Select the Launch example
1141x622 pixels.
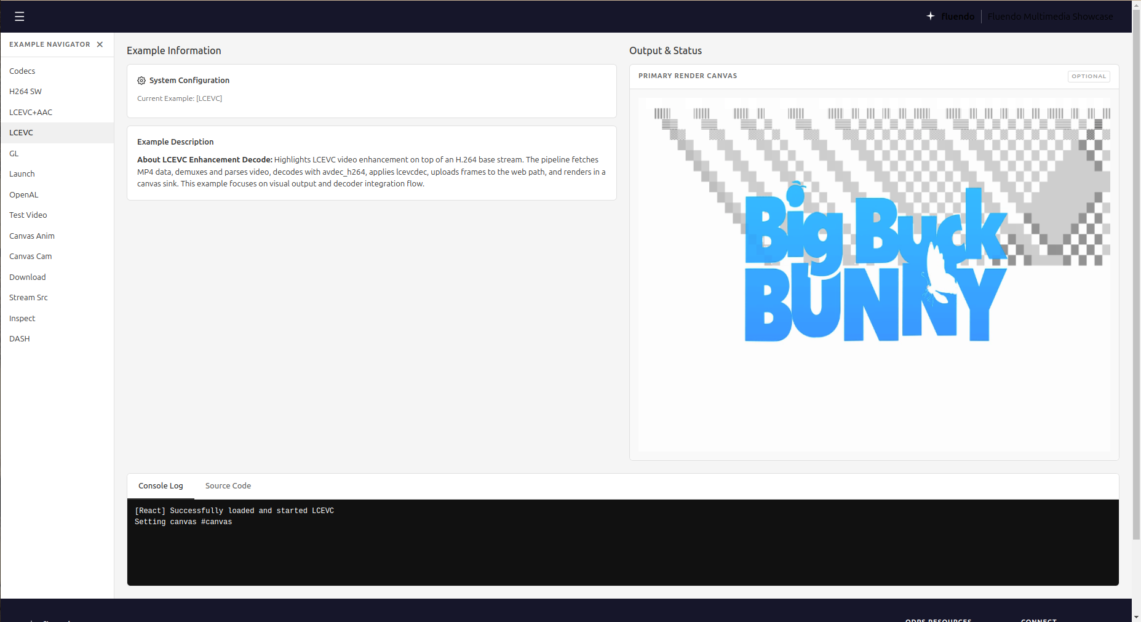(57, 174)
